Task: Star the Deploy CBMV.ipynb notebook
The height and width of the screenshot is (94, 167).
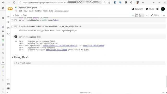Action: 40,8
